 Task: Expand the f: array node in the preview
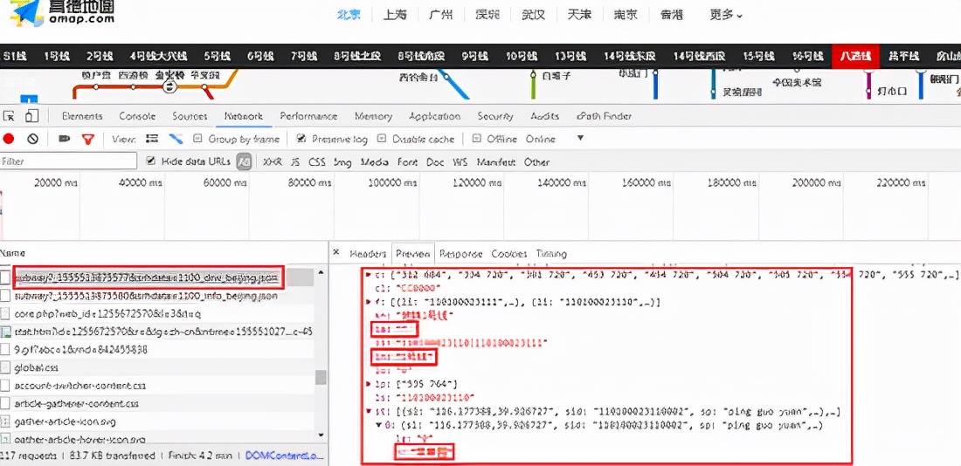coord(369,302)
